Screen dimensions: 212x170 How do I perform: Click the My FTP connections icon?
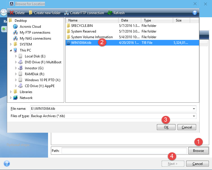coord(15,32)
